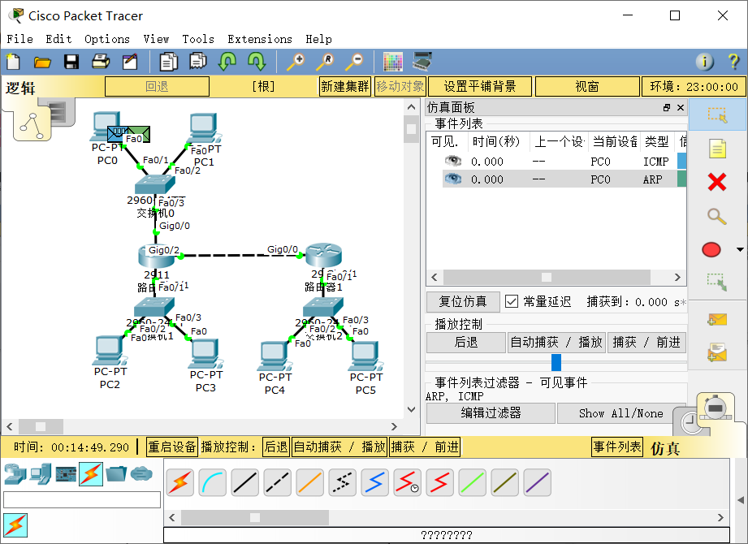Screen dimensions: 748x544
Task: Select the red X Delete tool
Action: click(716, 183)
